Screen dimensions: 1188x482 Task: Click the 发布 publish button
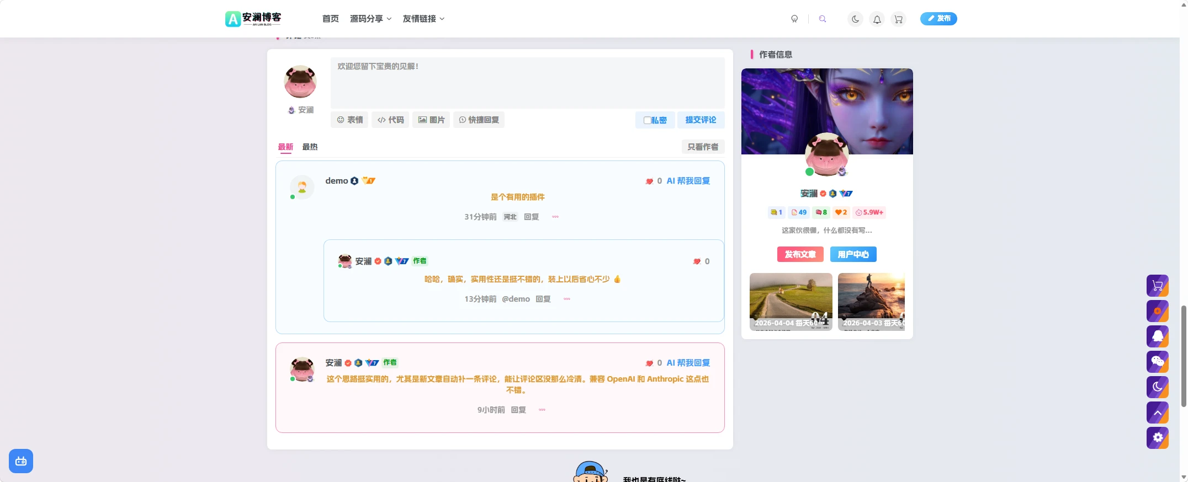[938, 19]
